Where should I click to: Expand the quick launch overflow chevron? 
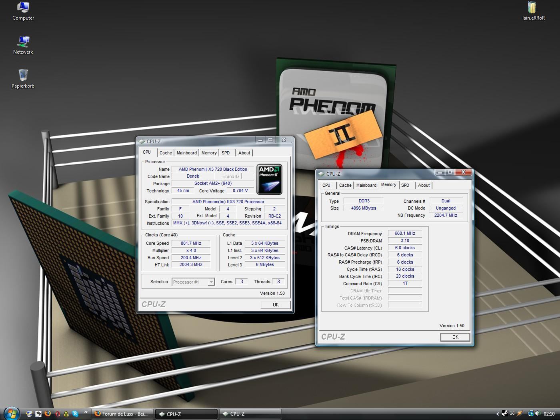(x=86, y=412)
